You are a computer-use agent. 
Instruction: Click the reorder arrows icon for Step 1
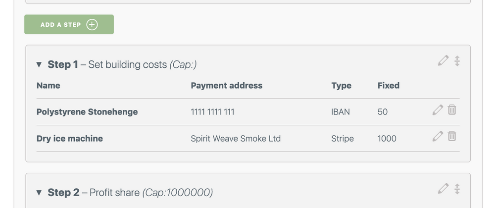click(x=457, y=60)
